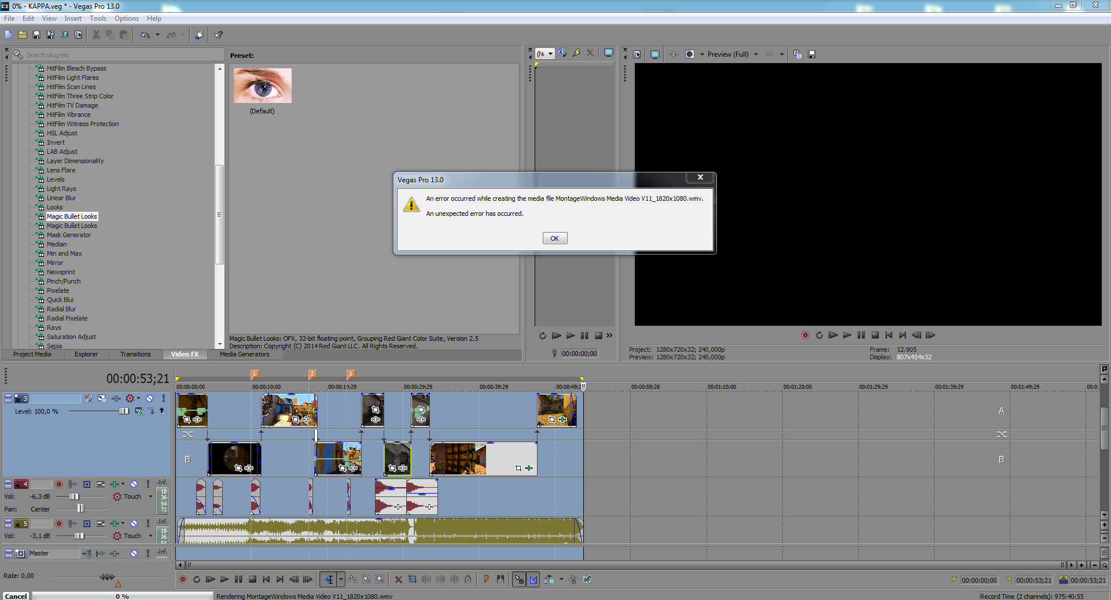The width and height of the screenshot is (1111, 600).
Task: Open the Undo history dropdown arrow
Action: (157, 35)
